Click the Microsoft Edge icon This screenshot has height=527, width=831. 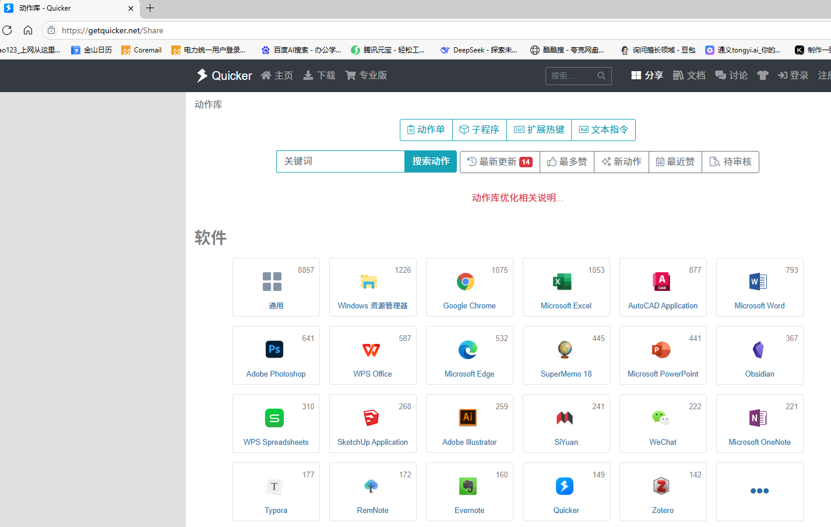[x=468, y=350]
